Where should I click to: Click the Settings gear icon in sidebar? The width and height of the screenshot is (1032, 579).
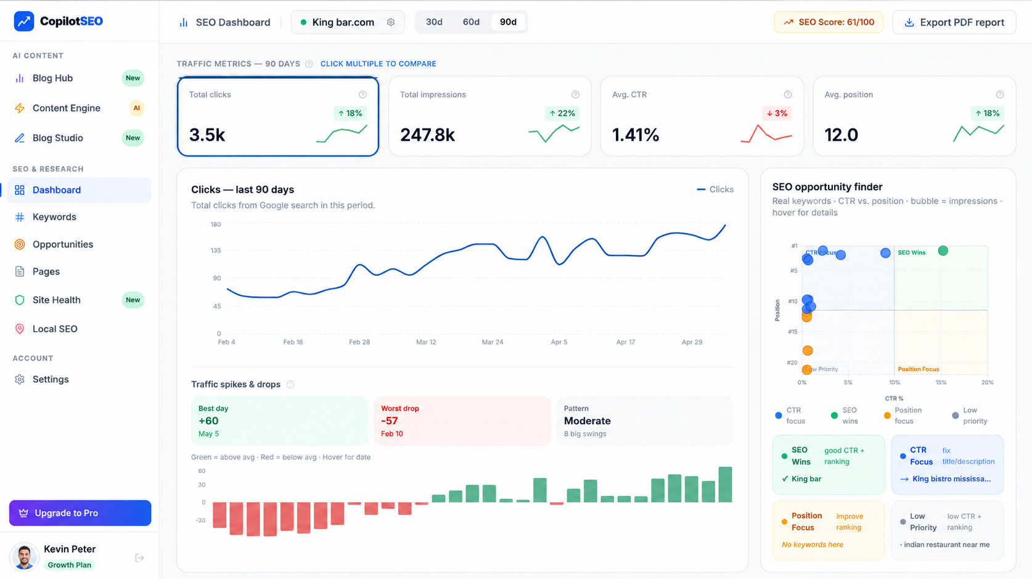pos(20,379)
